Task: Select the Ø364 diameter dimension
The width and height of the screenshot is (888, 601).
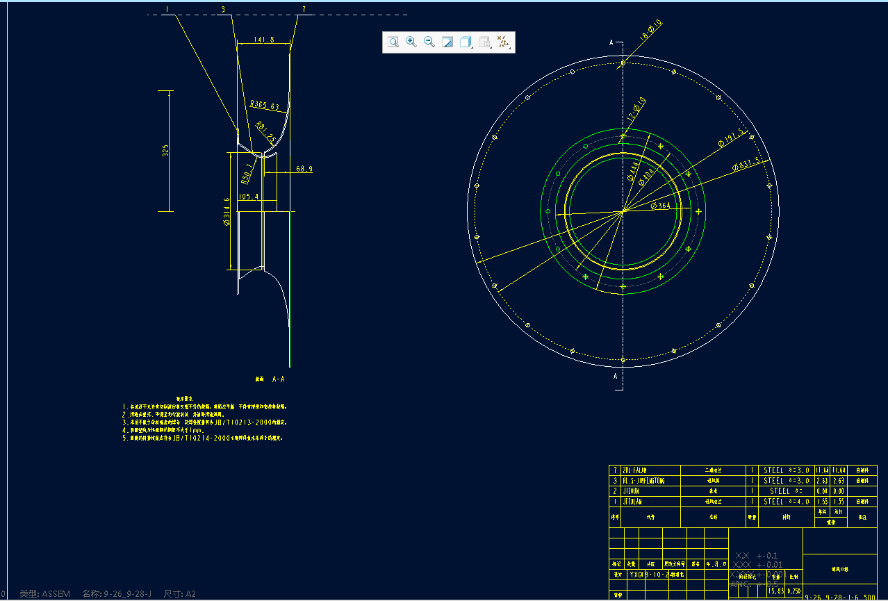Action: coord(661,206)
